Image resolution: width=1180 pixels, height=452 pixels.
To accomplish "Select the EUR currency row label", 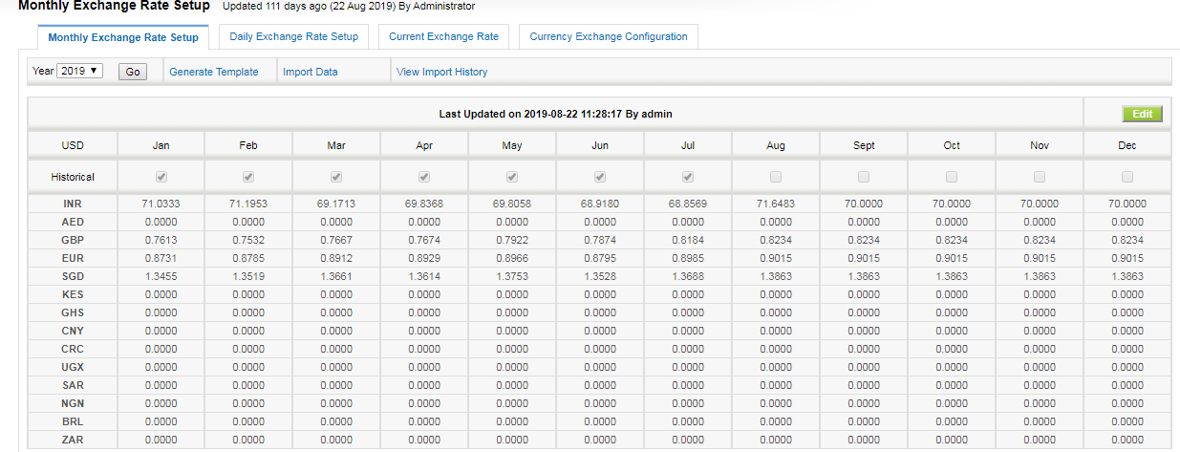I will [x=73, y=258].
